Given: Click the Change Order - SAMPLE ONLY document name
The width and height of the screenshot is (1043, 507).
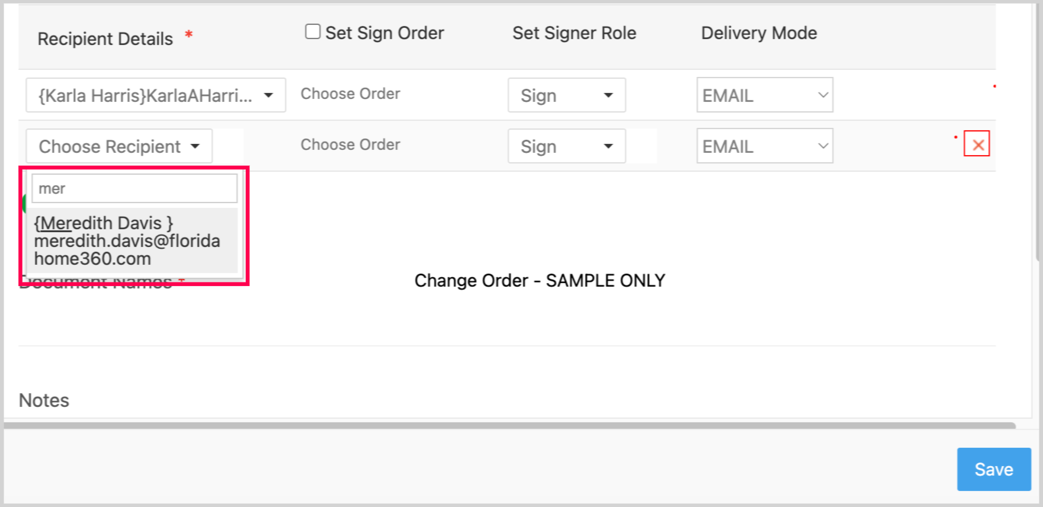Looking at the screenshot, I should click(540, 281).
